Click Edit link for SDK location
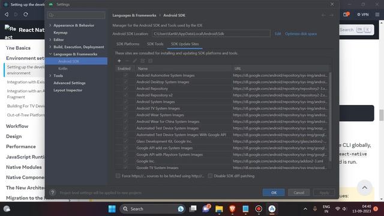The height and width of the screenshot is (216, 384). [x=278, y=34]
